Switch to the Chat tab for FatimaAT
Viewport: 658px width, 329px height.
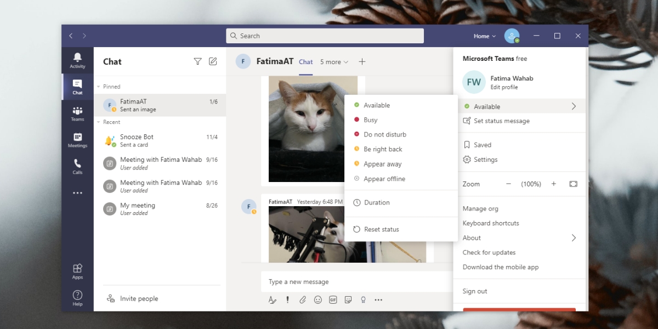(x=305, y=61)
